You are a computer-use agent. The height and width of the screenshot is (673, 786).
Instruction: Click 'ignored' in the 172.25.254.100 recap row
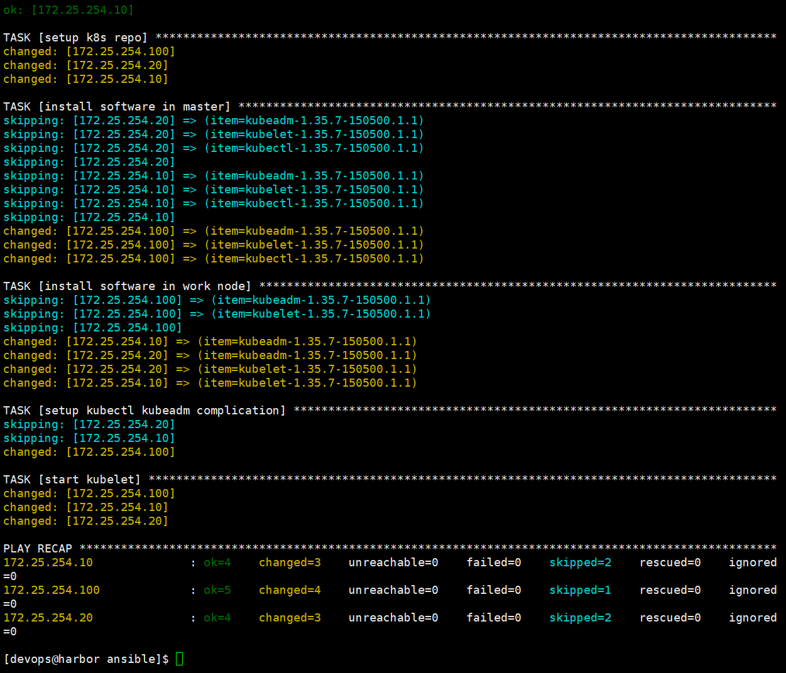pyautogui.click(x=753, y=590)
